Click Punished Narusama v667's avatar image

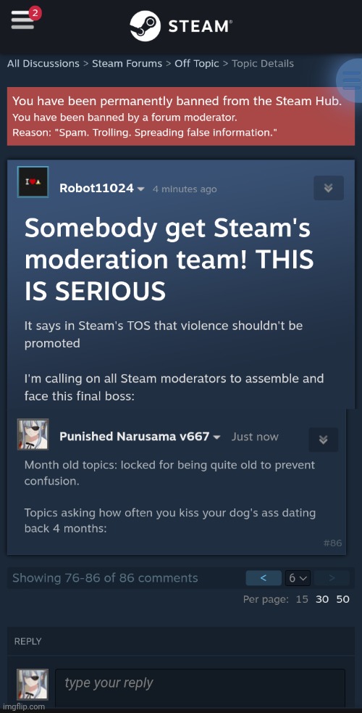(33, 434)
